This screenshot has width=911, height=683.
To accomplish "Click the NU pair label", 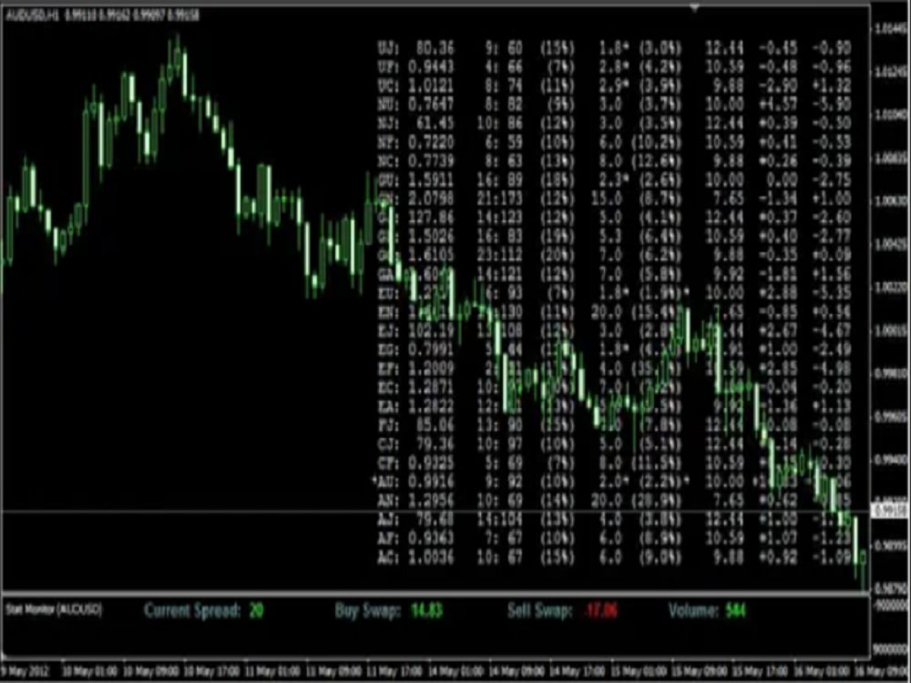I will point(387,105).
